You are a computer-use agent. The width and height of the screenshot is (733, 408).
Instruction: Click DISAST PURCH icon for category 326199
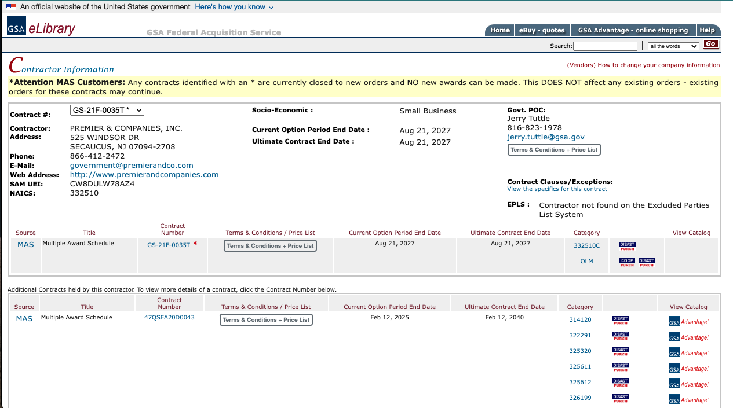[x=621, y=398]
